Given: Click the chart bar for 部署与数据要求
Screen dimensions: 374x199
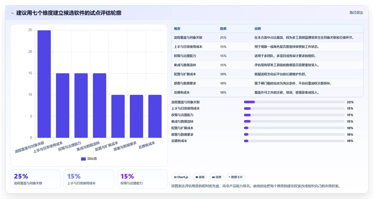Looking at the screenshot, I should pos(136,116).
